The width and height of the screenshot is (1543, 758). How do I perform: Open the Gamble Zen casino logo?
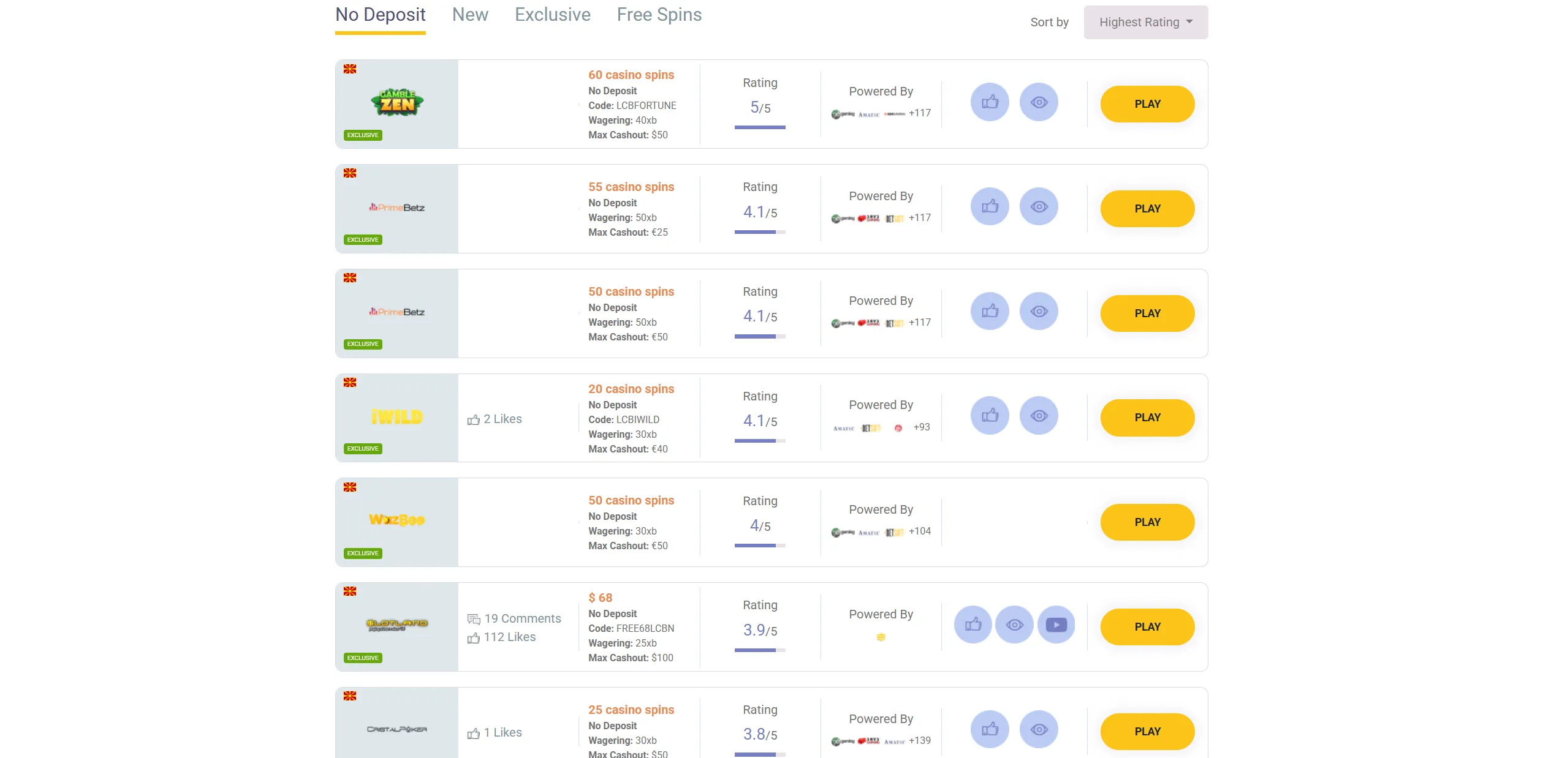point(397,103)
